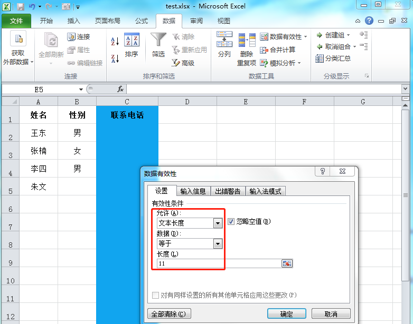Open the Data (数据) operator dropdown
413x324 pixels.
tap(218, 244)
